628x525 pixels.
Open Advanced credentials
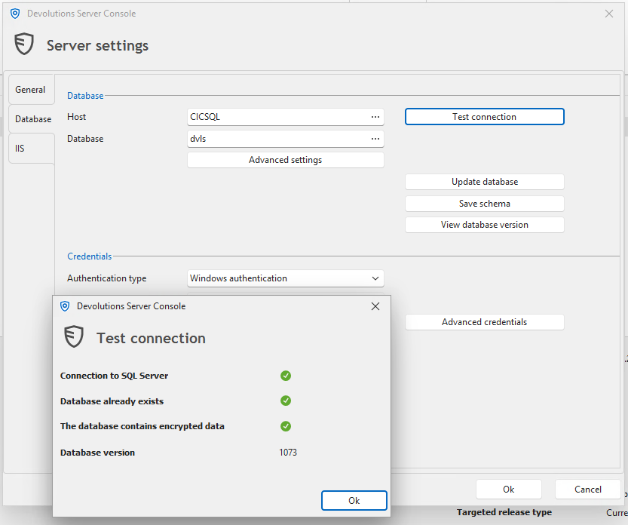point(485,322)
